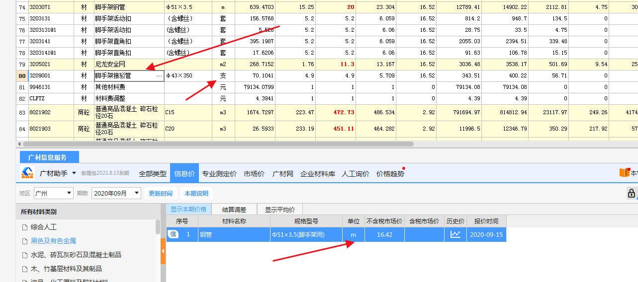This screenshot has height=282, width=638.
Task: Select the 水泥、砖瓦灰砂石及混凝土制品 category
Action: [x=76, y=255]
